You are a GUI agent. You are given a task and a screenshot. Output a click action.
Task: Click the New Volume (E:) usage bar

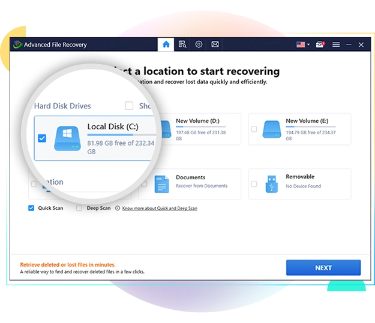[x=311, y=126]
